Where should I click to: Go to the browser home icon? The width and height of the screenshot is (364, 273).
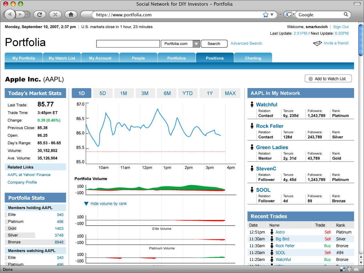click(71, 15)
